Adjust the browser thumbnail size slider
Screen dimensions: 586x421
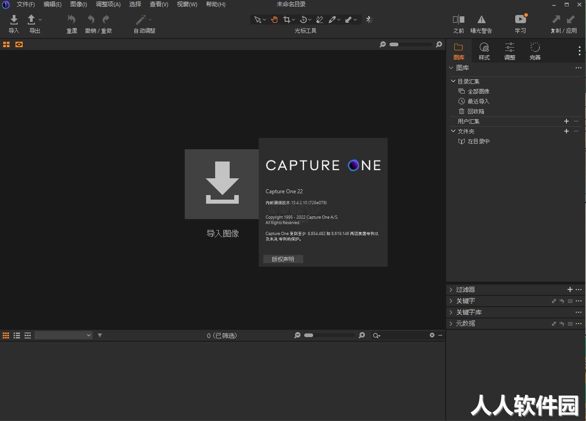pyautogui.click(x=330, y=335)
